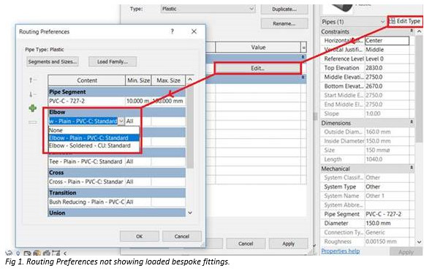Click Apply in Type Properties dialog

click(x=288, y=243)
